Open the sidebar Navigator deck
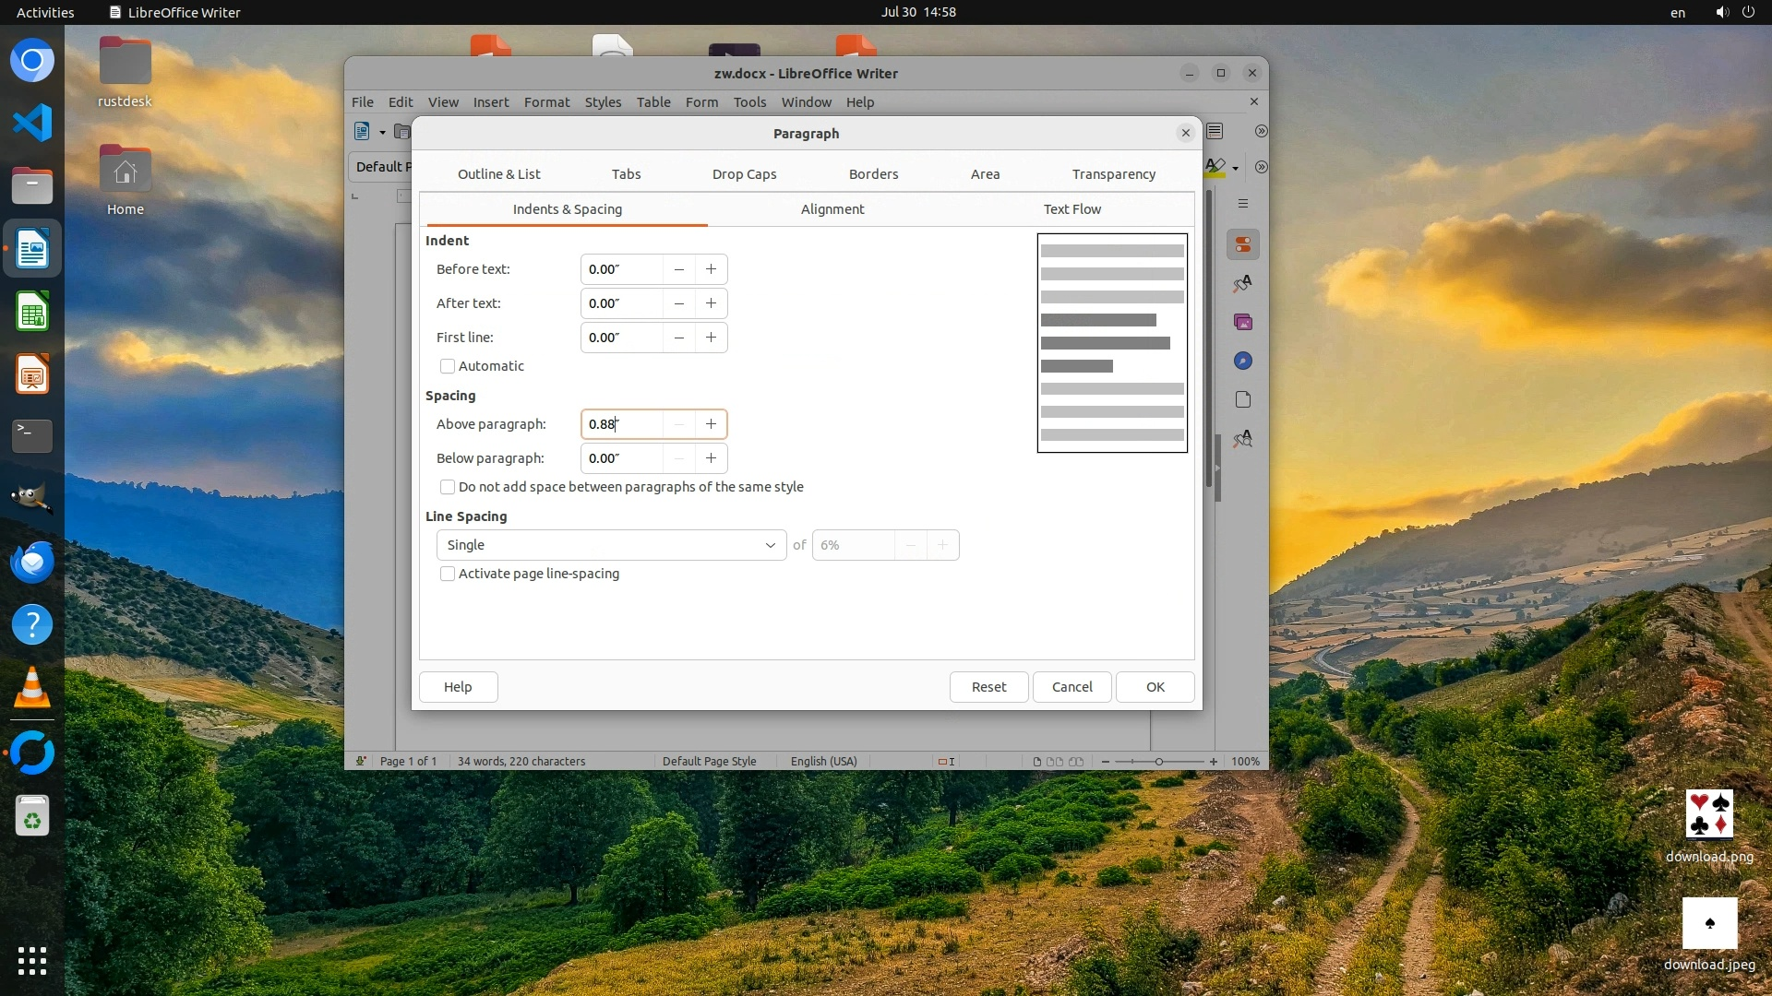Viewport: 1772px width, 996px height. tap(1243, 362)
